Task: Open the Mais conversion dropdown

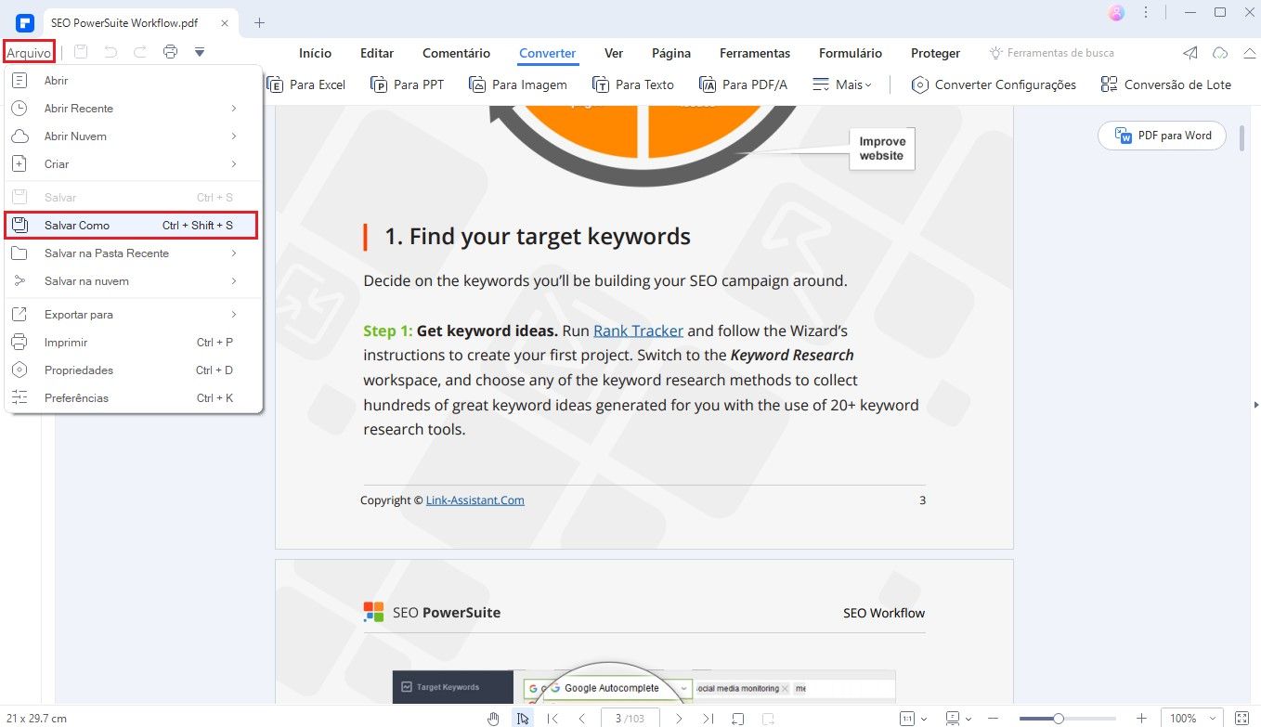Action: pyautogui.click(x=842, y=84)
